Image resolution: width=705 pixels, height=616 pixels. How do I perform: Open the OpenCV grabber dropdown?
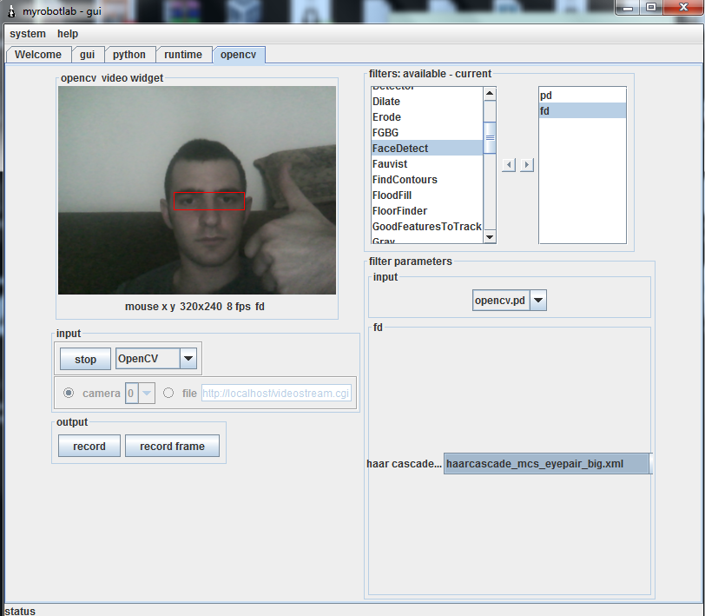156,359
